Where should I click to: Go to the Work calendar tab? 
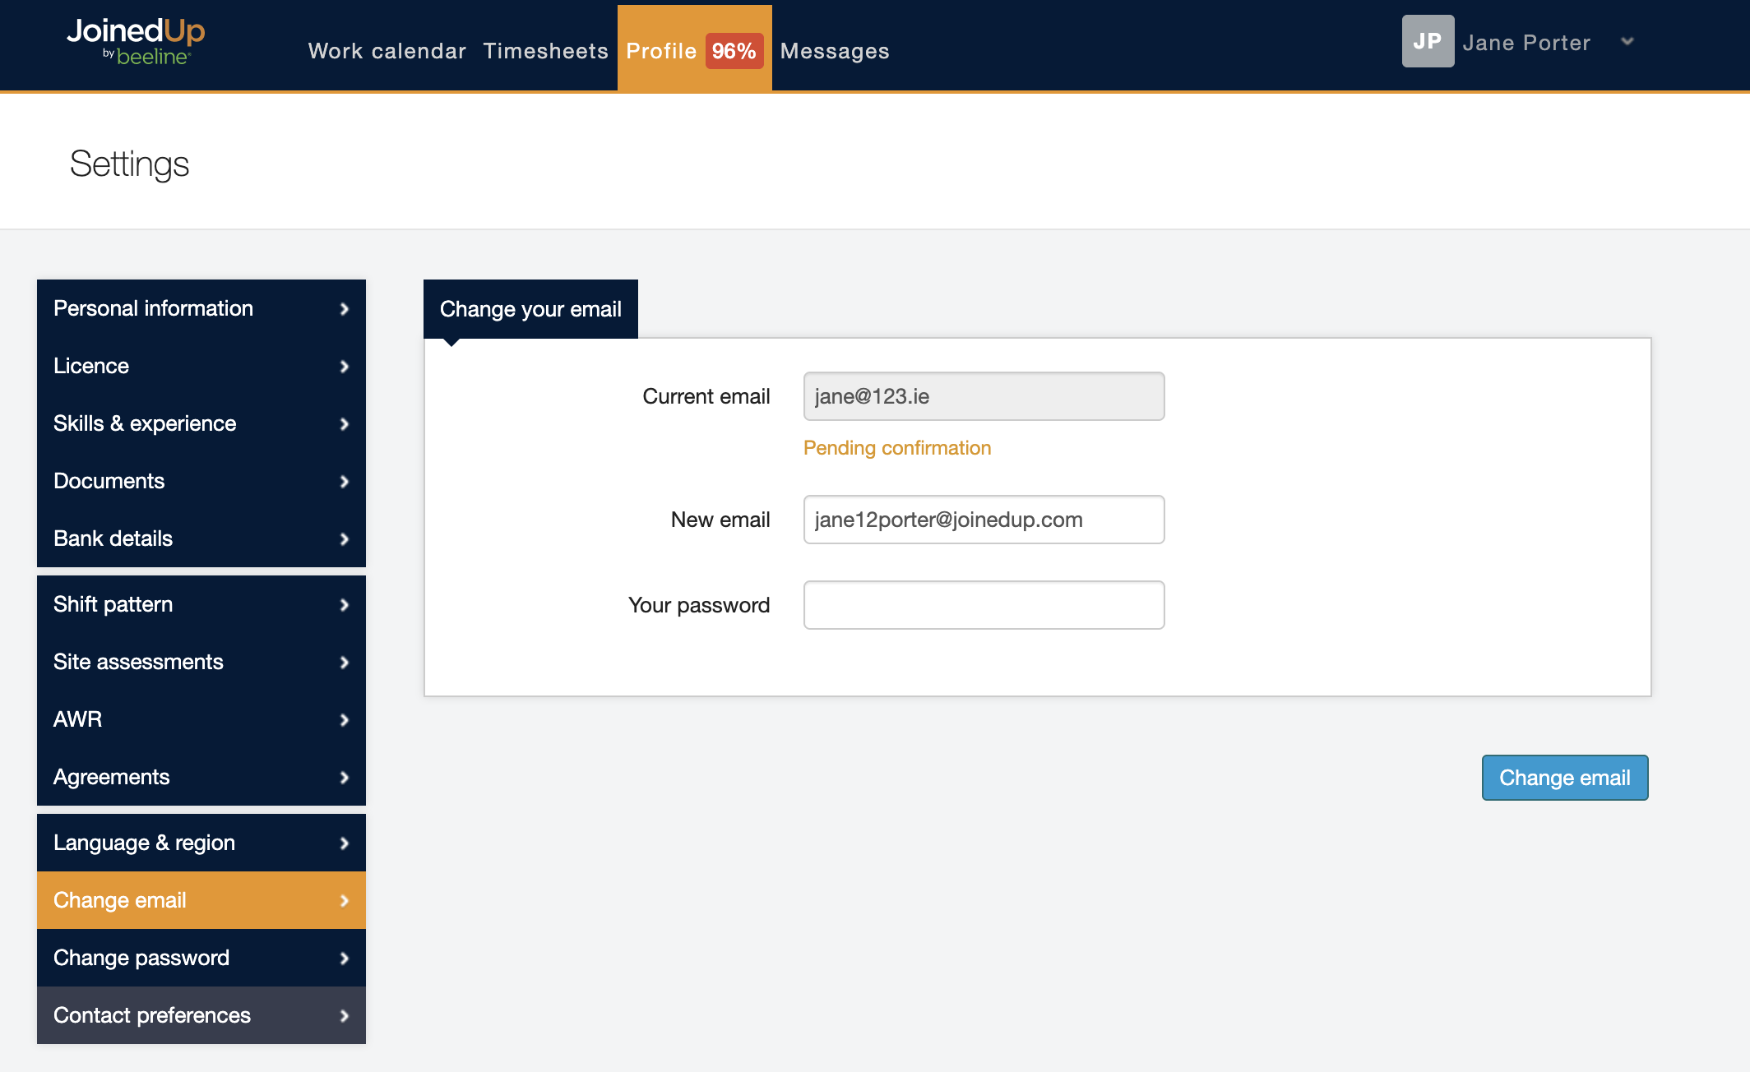tap(387, 51)
